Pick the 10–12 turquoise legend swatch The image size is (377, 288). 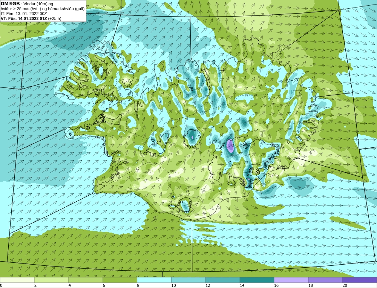pos(188,280)
